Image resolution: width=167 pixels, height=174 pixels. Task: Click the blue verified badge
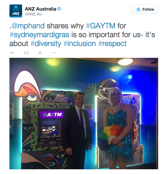(x=59, y=9)
